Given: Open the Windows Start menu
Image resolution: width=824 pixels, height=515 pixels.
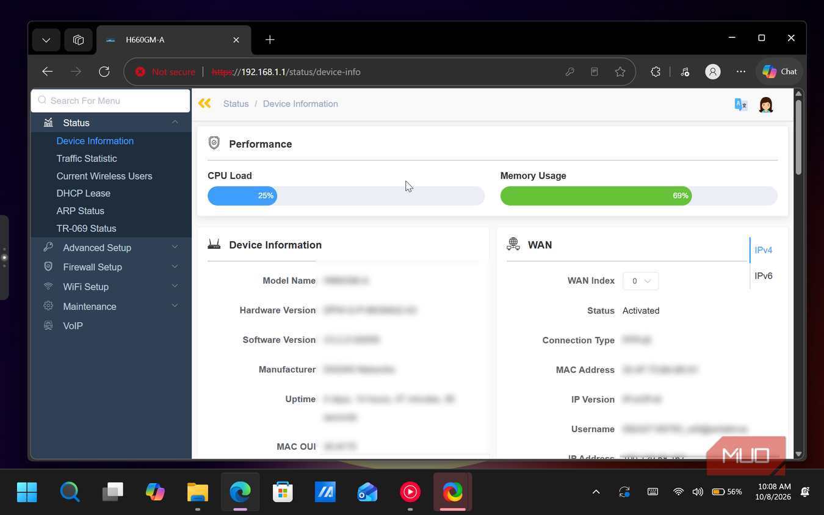Looking at the screenshot, I should tap(27, 492).
